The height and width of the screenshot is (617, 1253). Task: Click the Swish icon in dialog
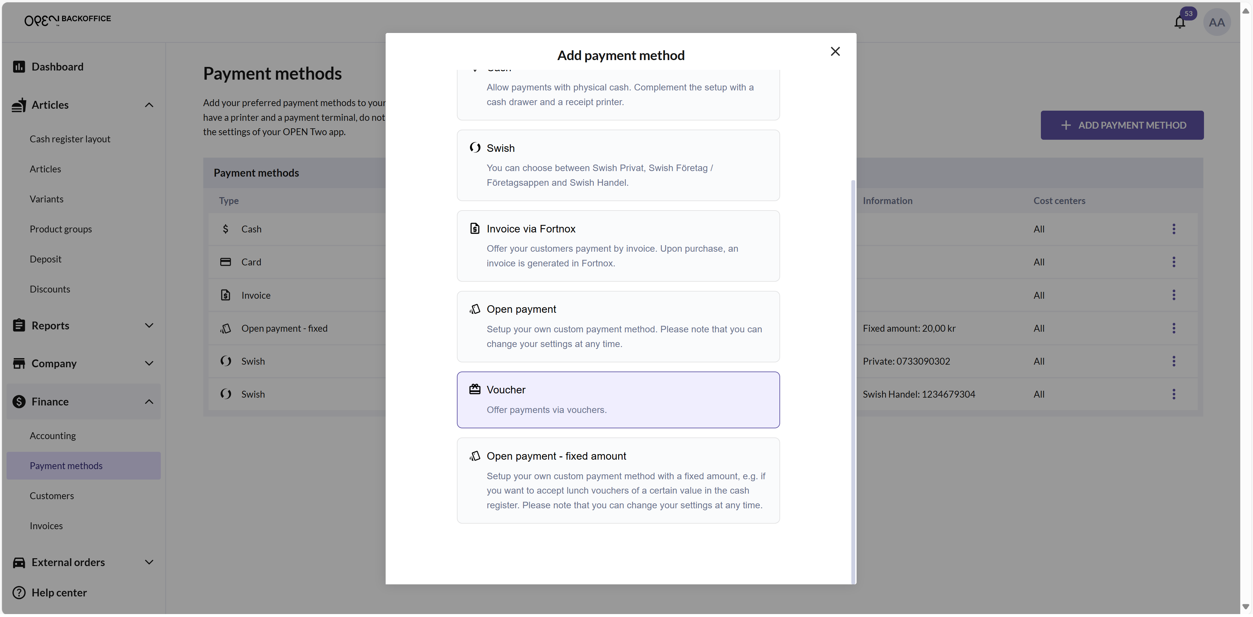(x=475, y=148)
